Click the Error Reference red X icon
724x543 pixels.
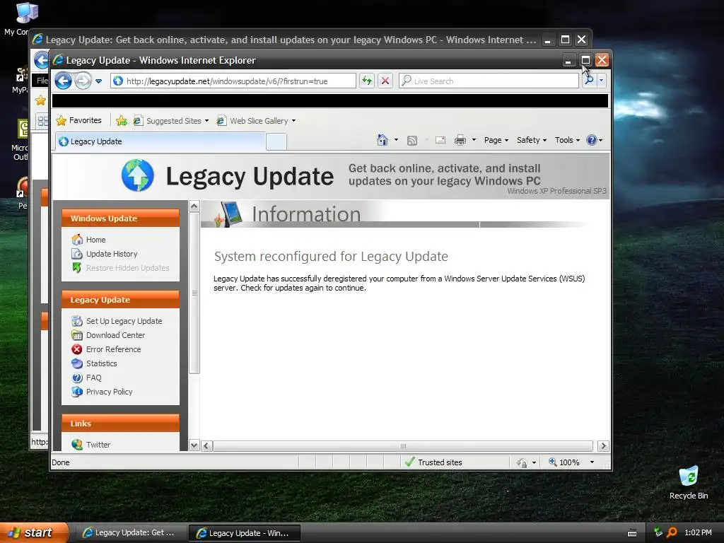point(77,349)
